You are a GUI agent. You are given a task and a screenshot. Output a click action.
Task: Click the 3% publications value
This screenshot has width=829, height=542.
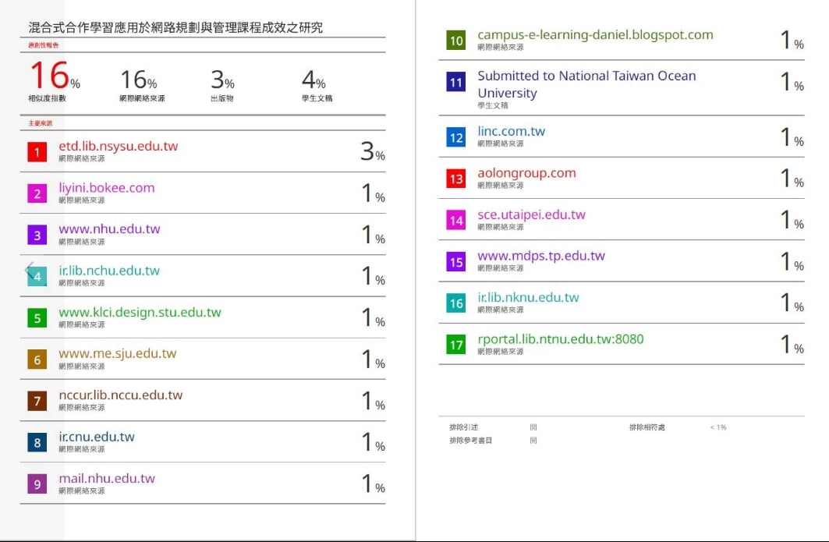click(x=222, y=80)
